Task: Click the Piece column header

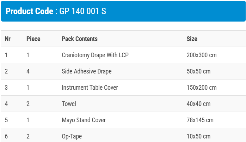Action: click(33, 39)
